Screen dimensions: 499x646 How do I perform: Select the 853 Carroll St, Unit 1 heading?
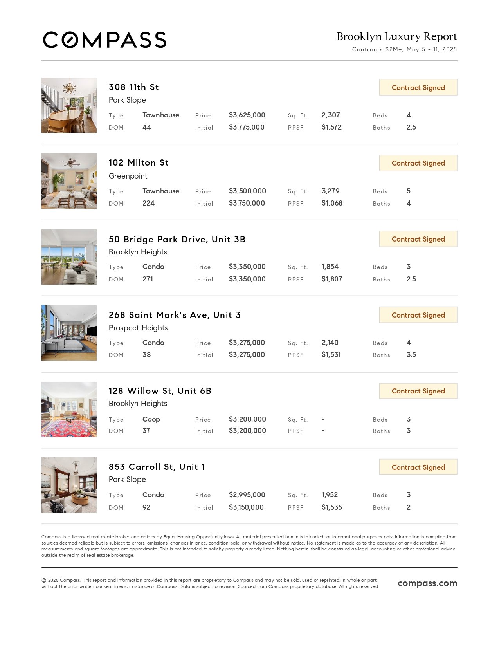pos(157,467)
